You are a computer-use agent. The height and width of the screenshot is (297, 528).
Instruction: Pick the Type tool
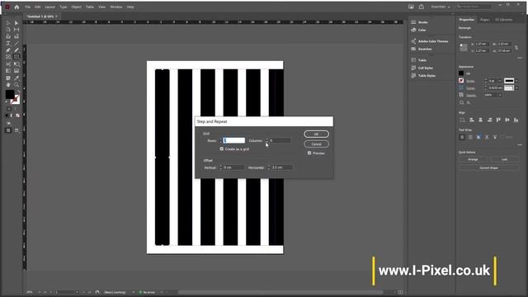[x=8, y=44]
